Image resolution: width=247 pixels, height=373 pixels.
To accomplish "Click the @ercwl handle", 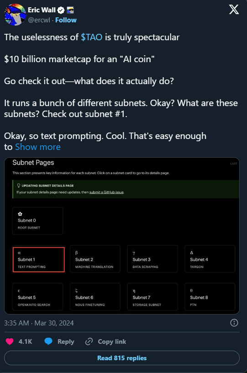I will [x=39, y=20].
